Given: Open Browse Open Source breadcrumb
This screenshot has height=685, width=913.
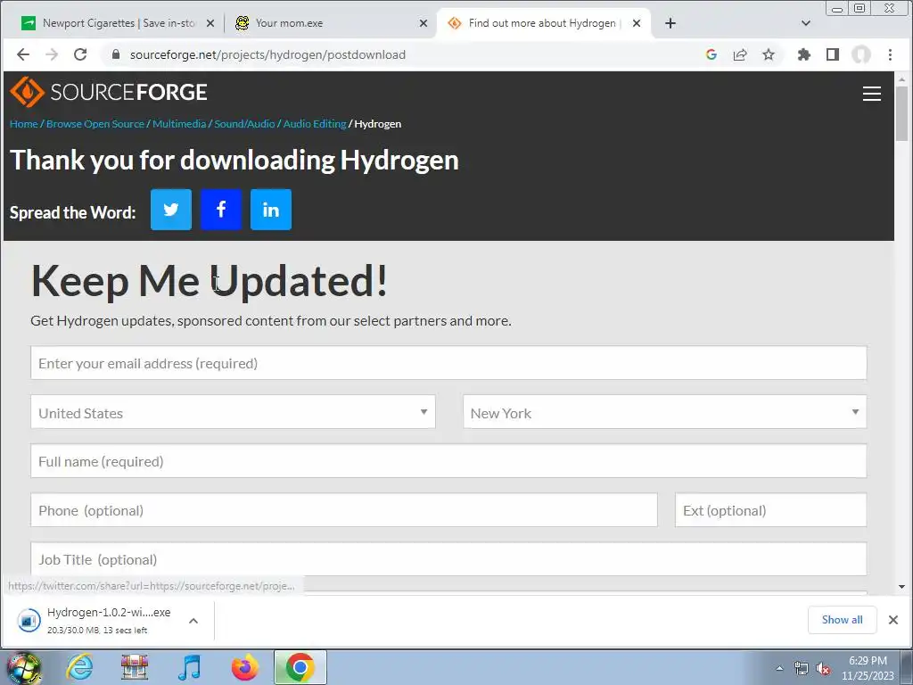Looking at the screenshot, I should click(x=95, y=123).
